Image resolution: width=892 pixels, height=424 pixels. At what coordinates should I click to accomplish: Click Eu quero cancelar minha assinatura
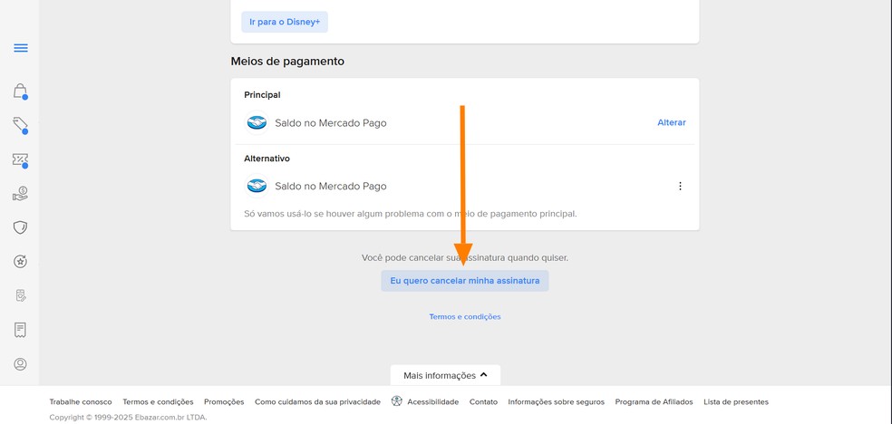click(464, 281)
